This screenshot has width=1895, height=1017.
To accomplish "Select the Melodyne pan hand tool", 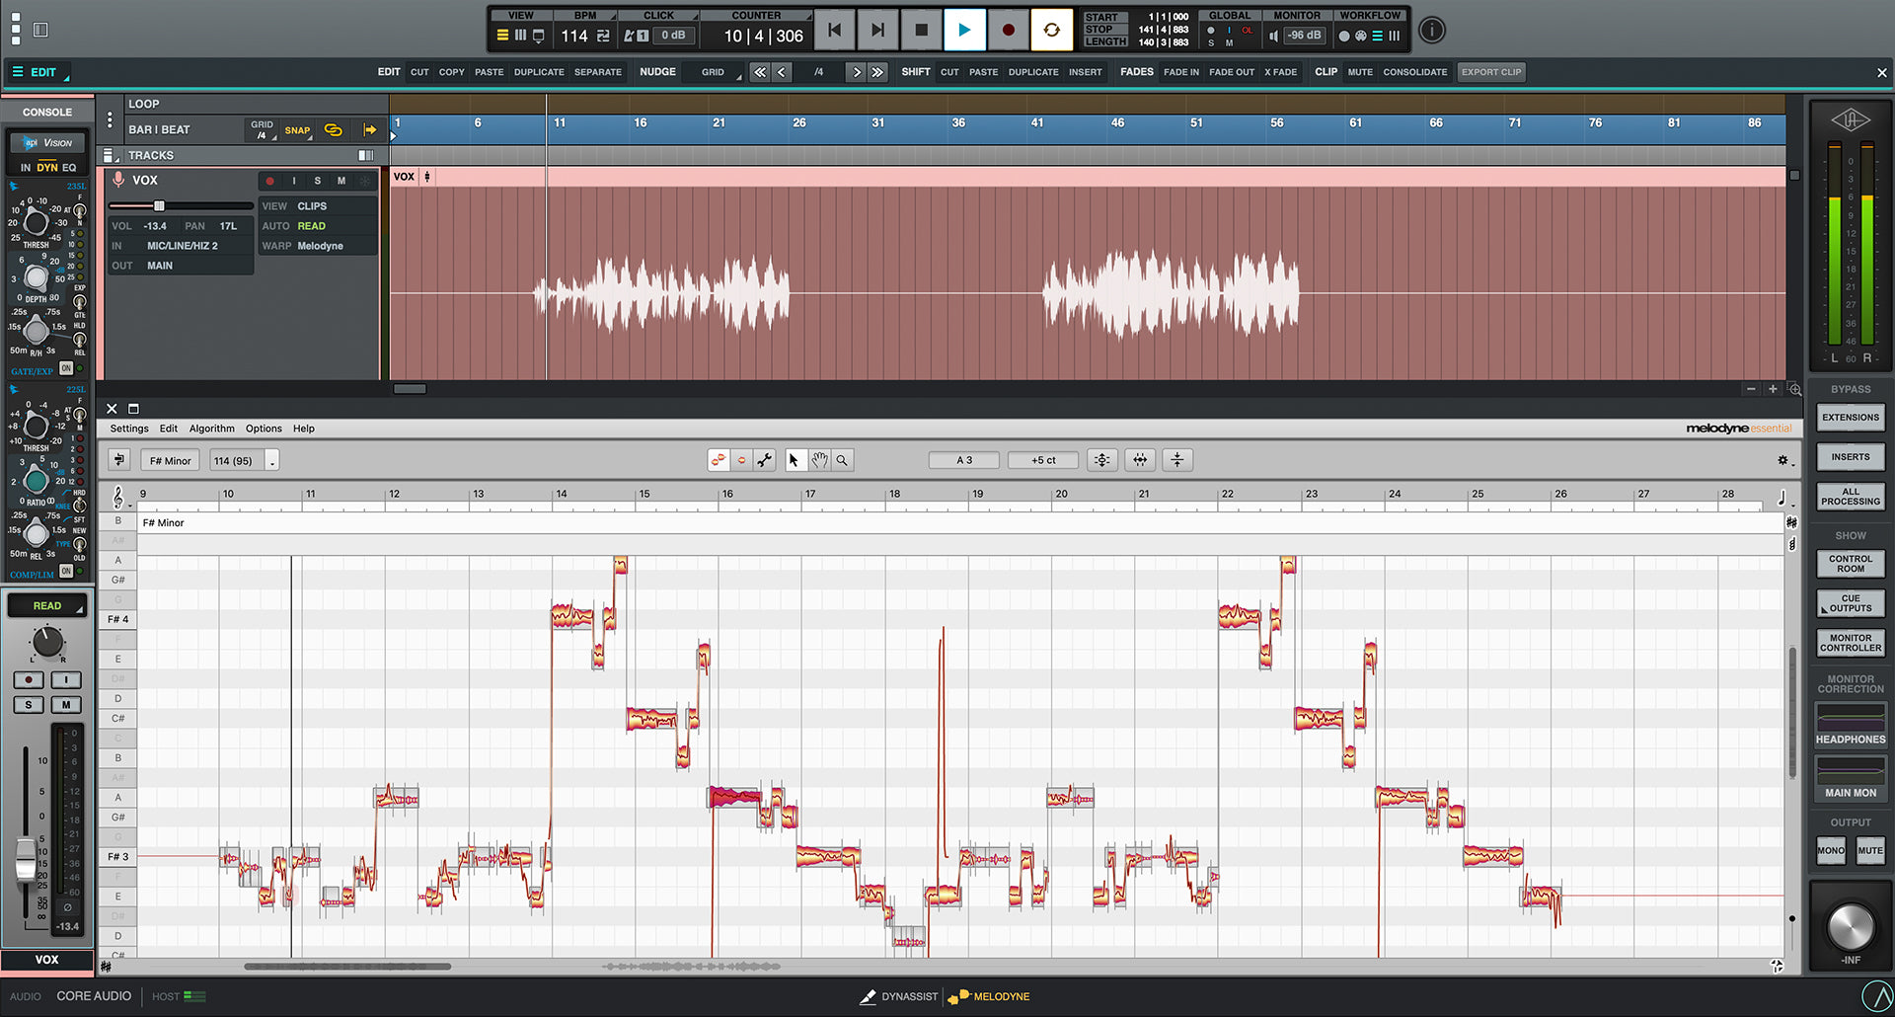I will point(819,460).
